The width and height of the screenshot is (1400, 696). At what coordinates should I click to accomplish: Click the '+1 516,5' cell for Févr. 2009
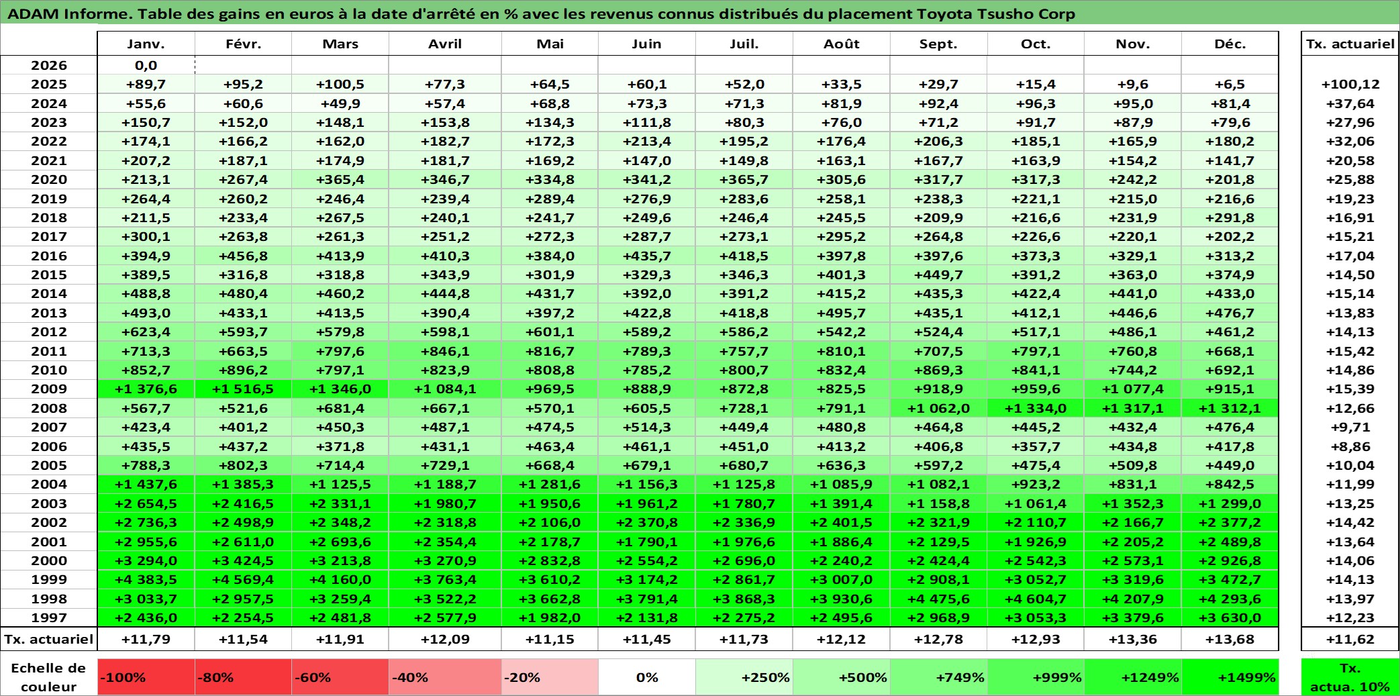[243, 389]
